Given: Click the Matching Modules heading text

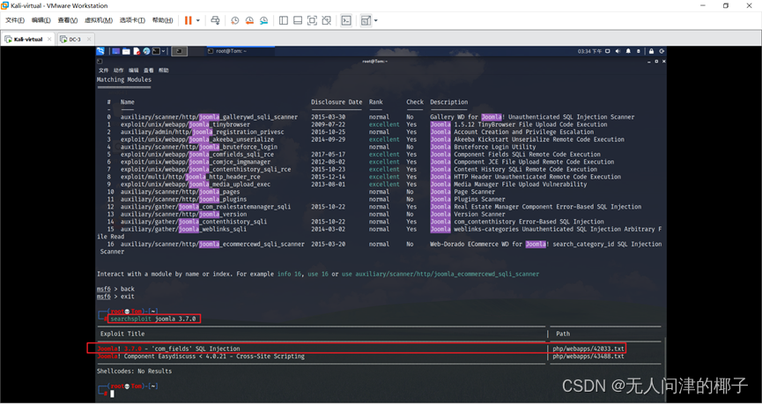Looking at the screenshot, I should 124,79.
